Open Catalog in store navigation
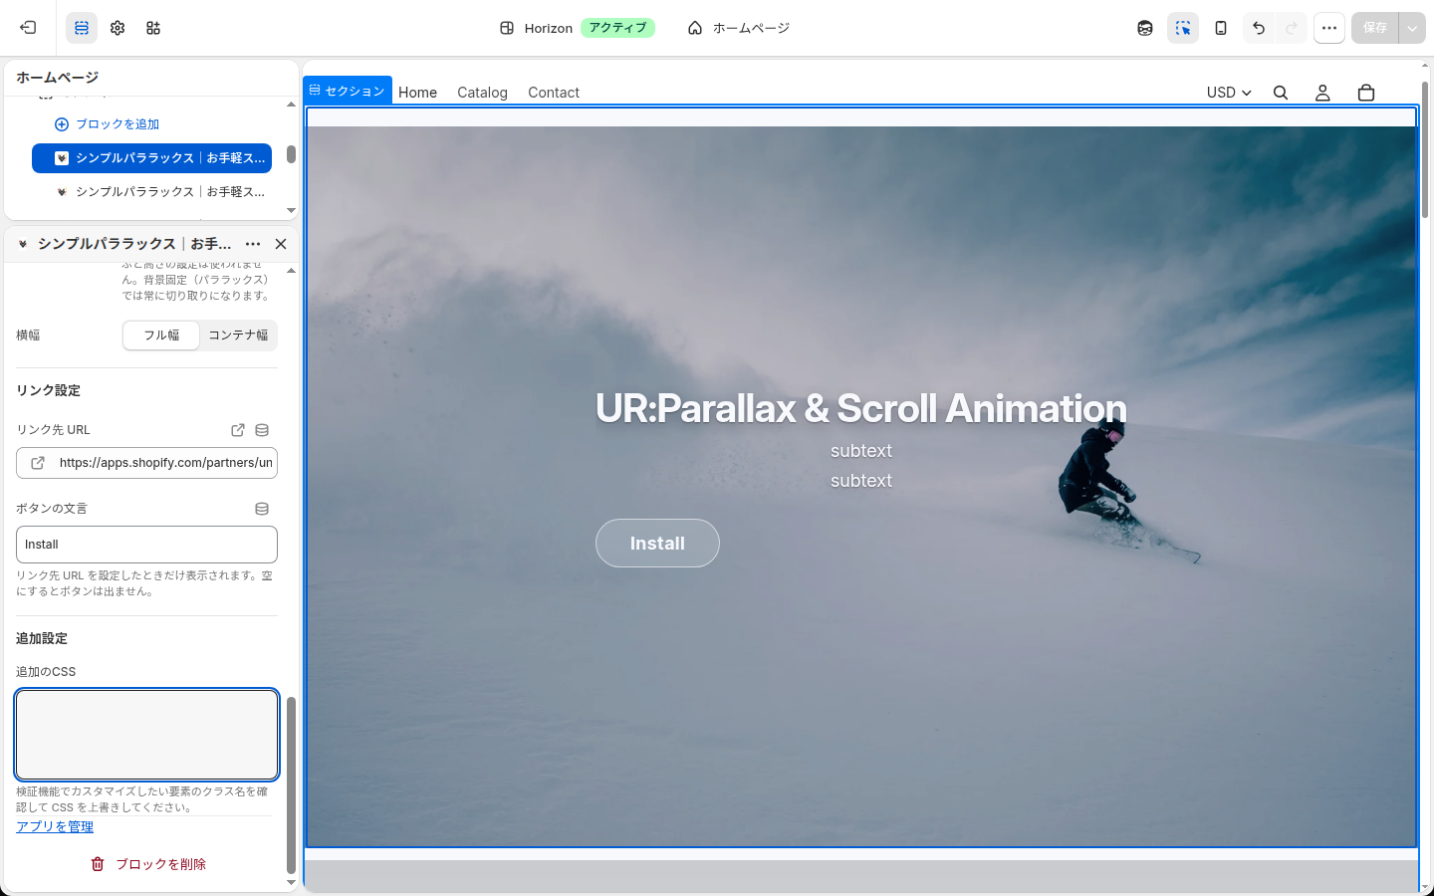Screen dimensions: 1434x896 tap(482, 93)
